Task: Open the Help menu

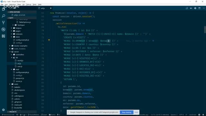Action: coord(40,5)
